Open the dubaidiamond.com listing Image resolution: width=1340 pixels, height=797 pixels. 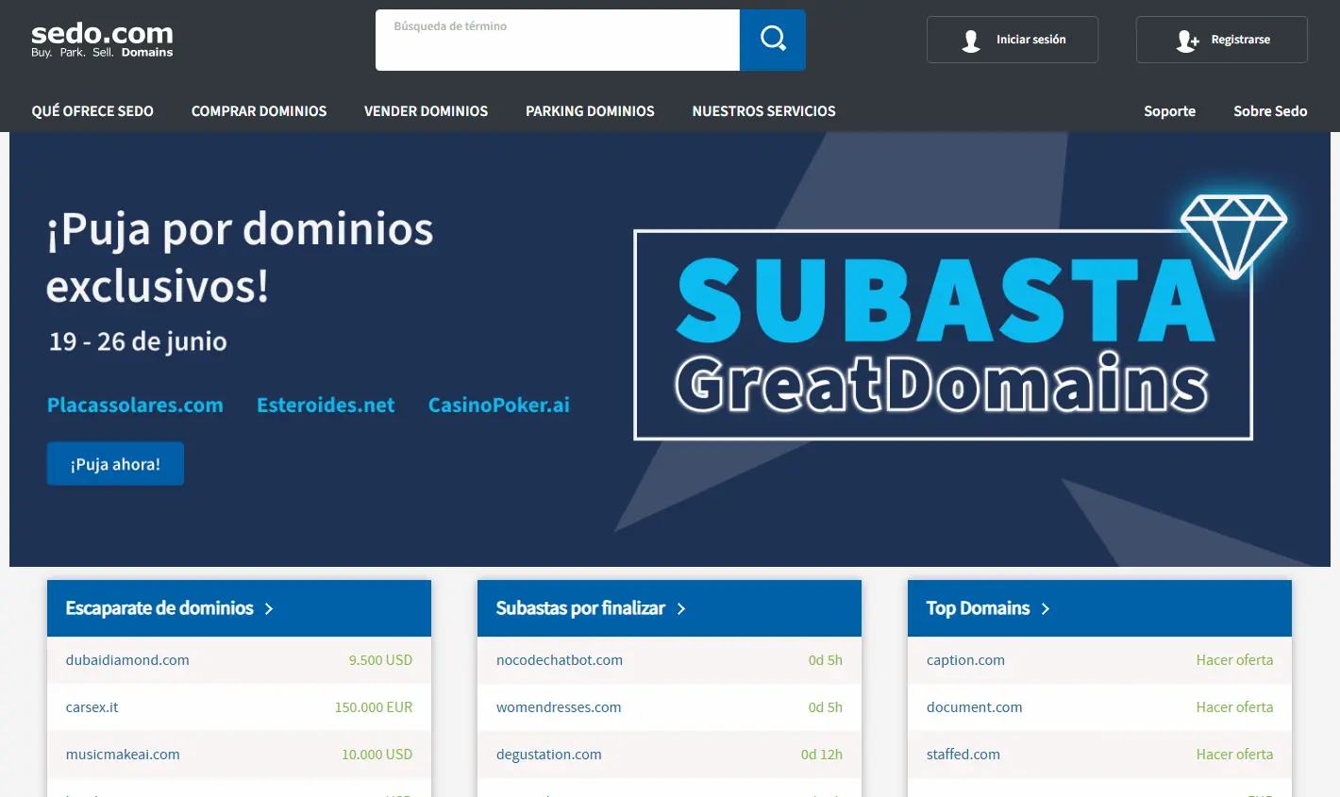(x=127, y=660)
